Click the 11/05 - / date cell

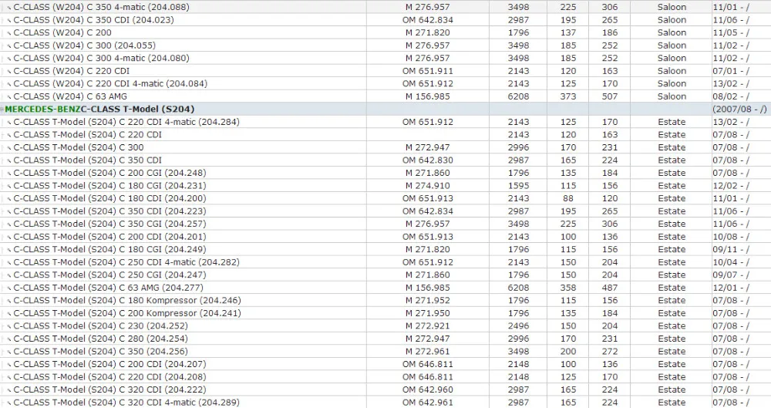(731, 32)
